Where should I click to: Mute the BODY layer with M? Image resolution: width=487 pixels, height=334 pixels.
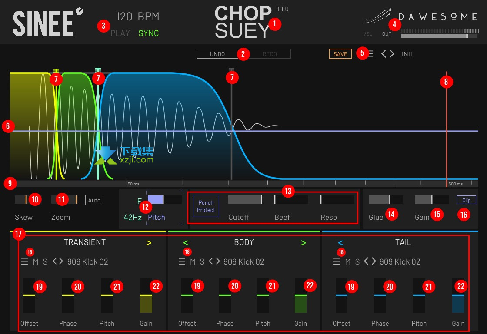tap(193, 262)
